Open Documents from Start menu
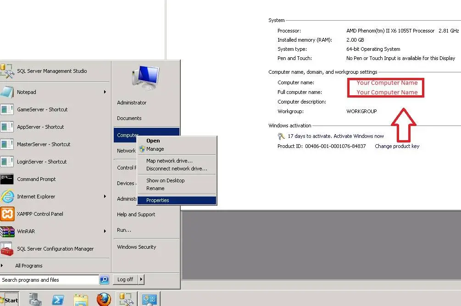The width and height of the screenshot is (461, 306). click(x=129, y=118)
